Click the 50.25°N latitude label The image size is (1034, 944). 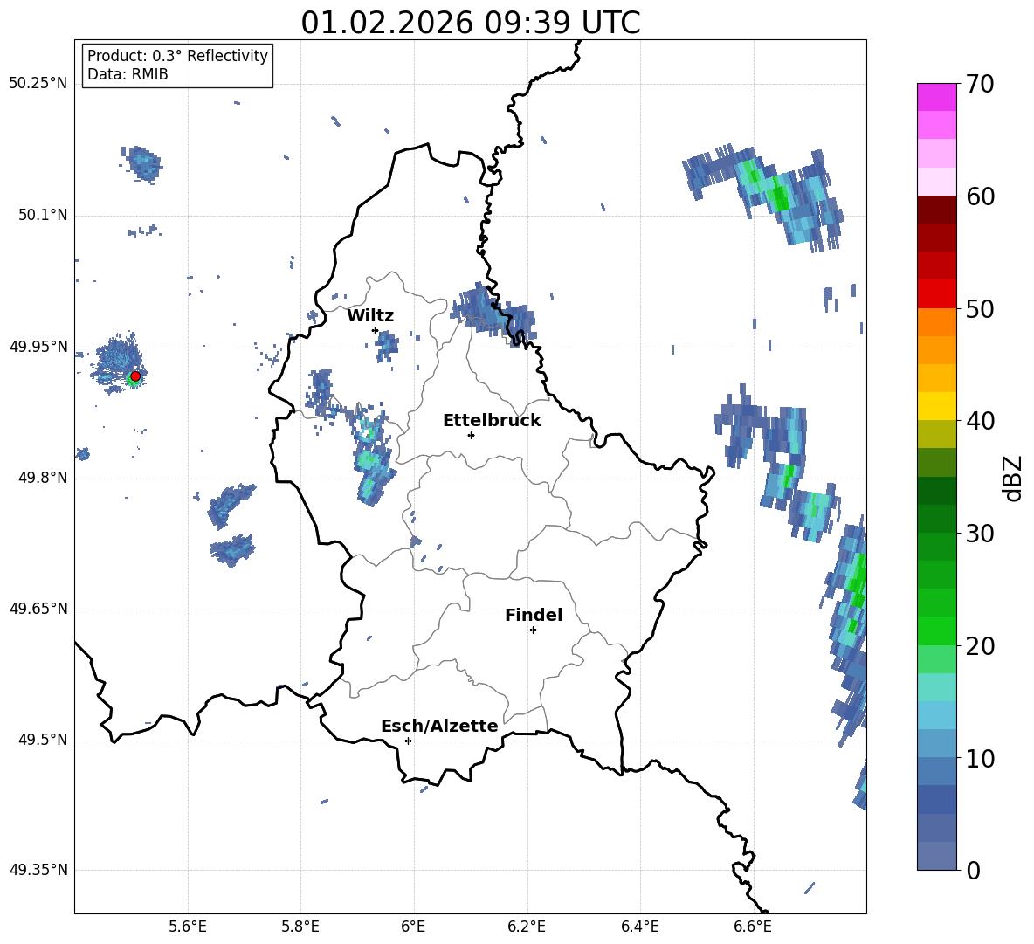tap(38, 84)
